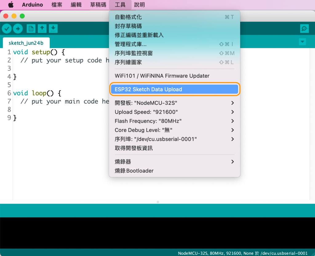Open the Arduino application menu
The image size is (315, 256).
[x=32, y=5]
